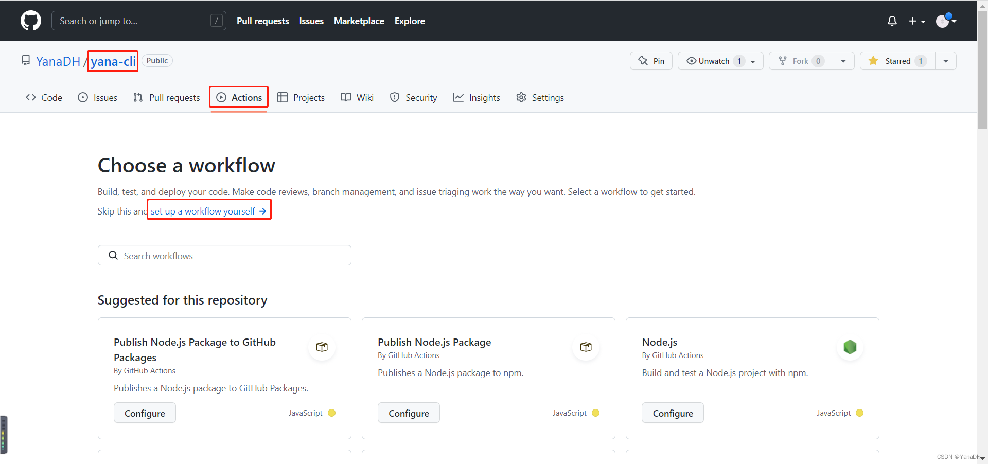Click the Projects tab table icon
This screenshot has height=464, width=988.
283,97
